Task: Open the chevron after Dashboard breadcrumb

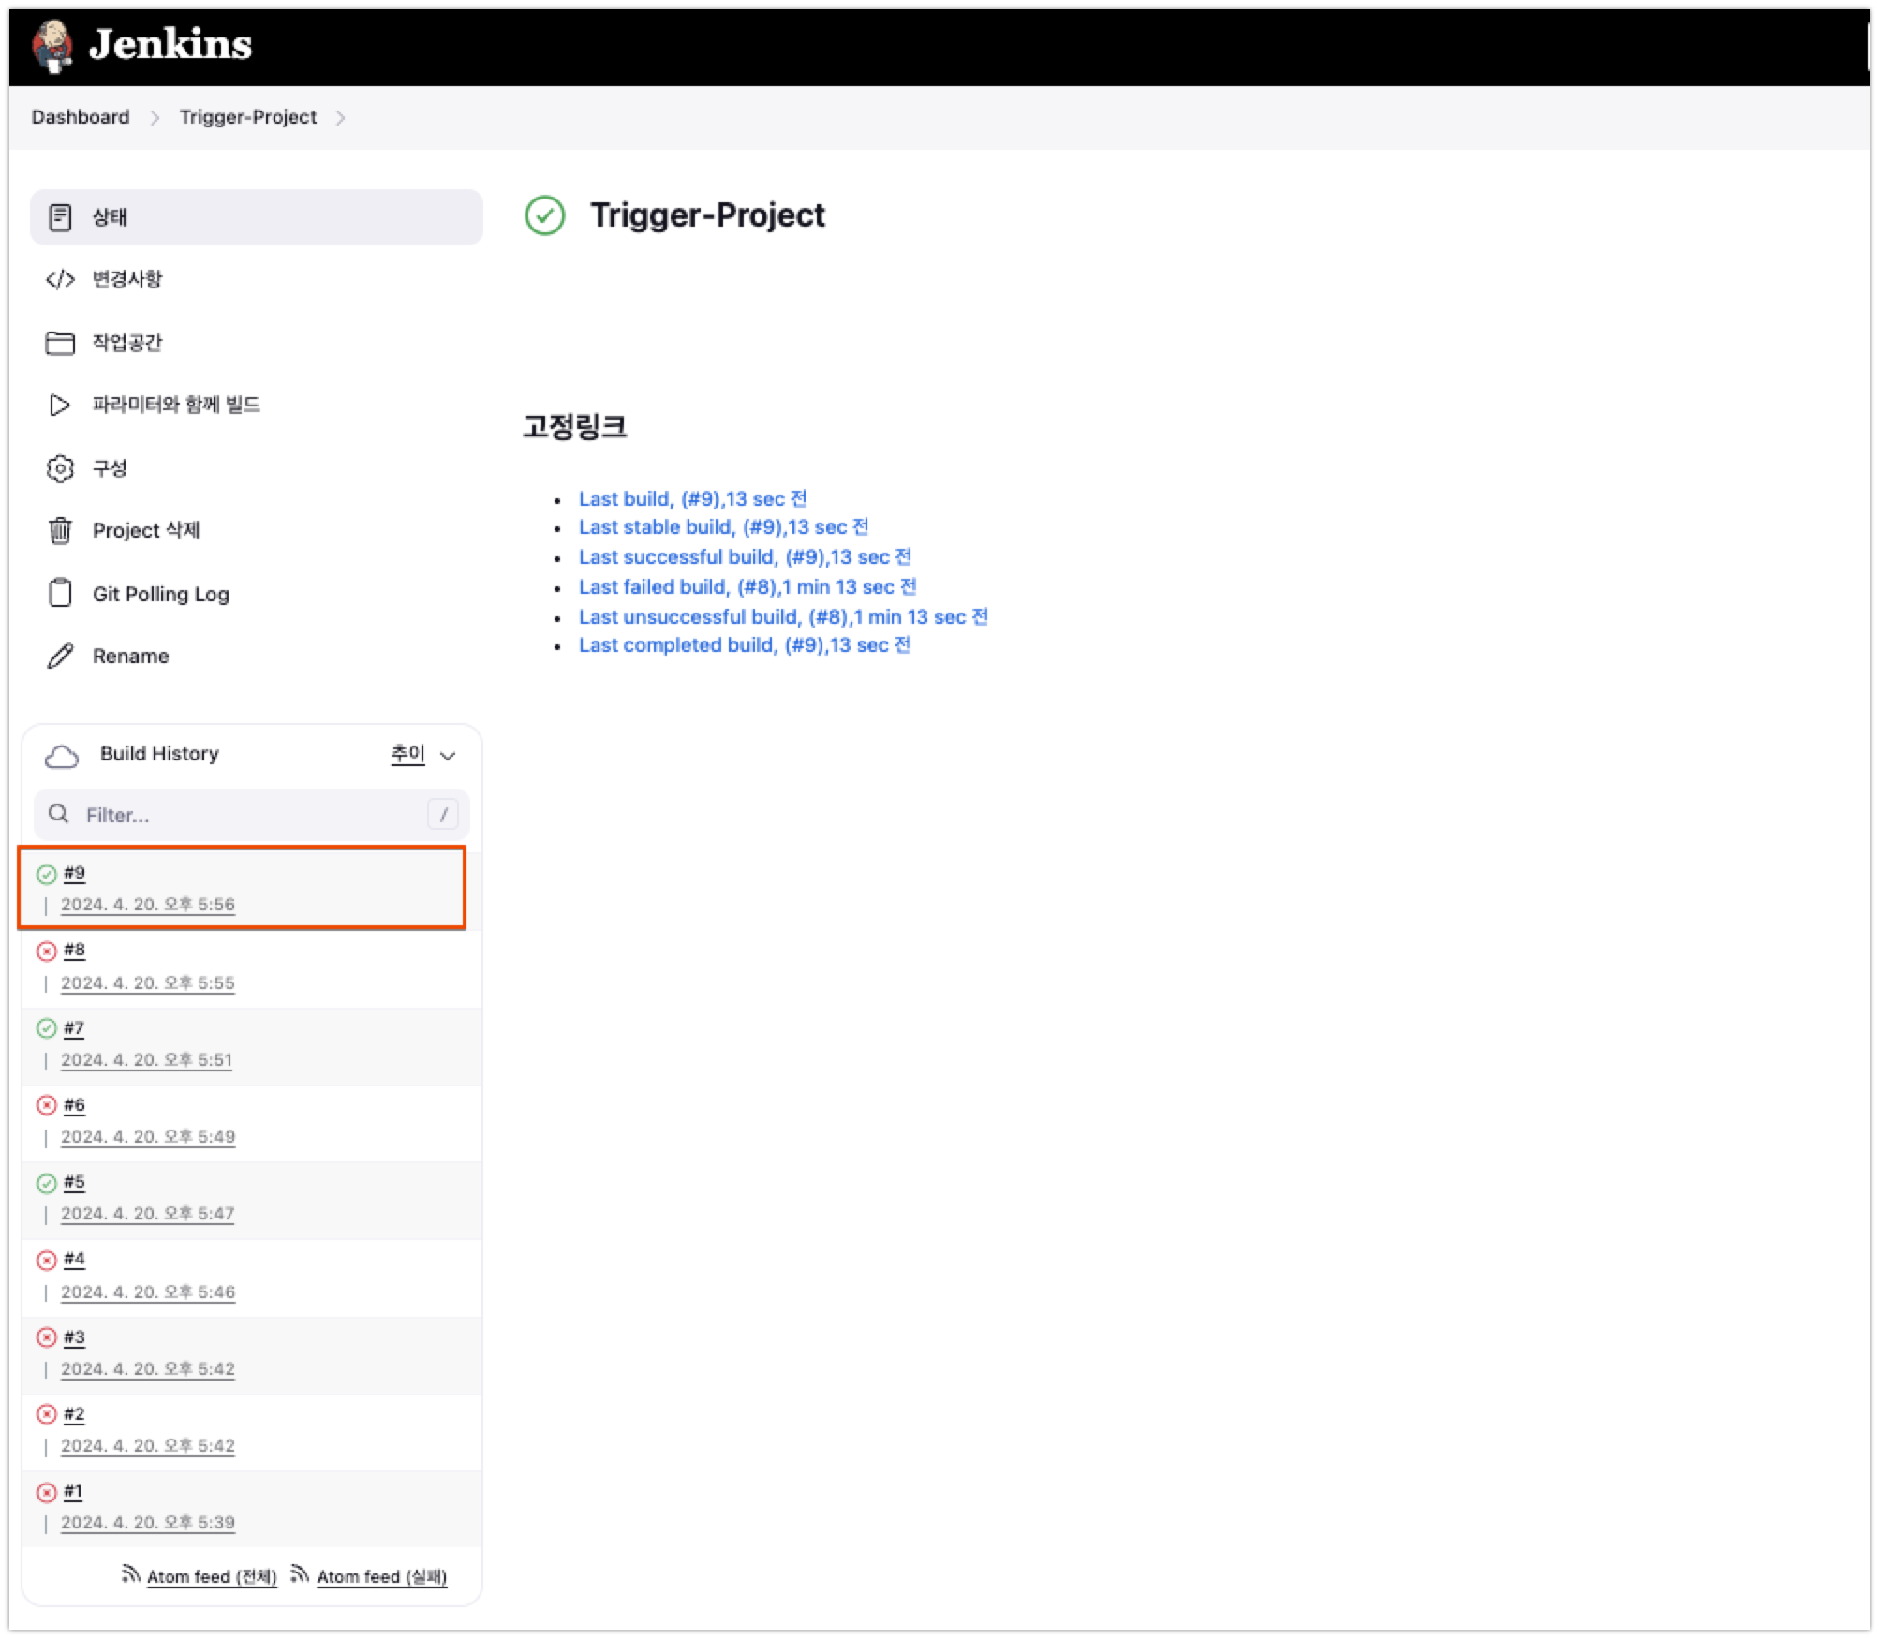Action: pyautogui.click(x=155, y=118)
